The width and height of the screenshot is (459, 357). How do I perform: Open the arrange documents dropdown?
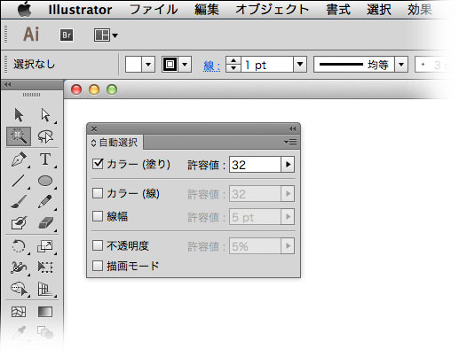[x=106, y=35]
